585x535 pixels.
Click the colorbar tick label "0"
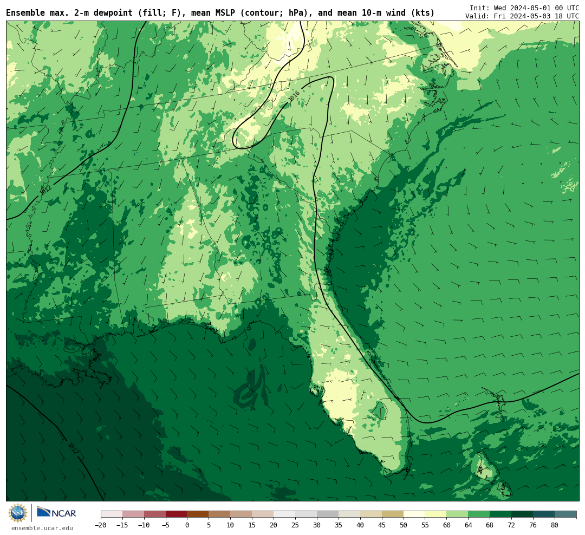point(187,525)
